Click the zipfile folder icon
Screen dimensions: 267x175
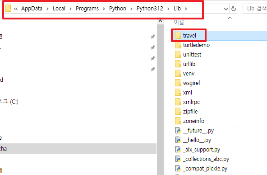pyautogui.click(x=178, y=112)
